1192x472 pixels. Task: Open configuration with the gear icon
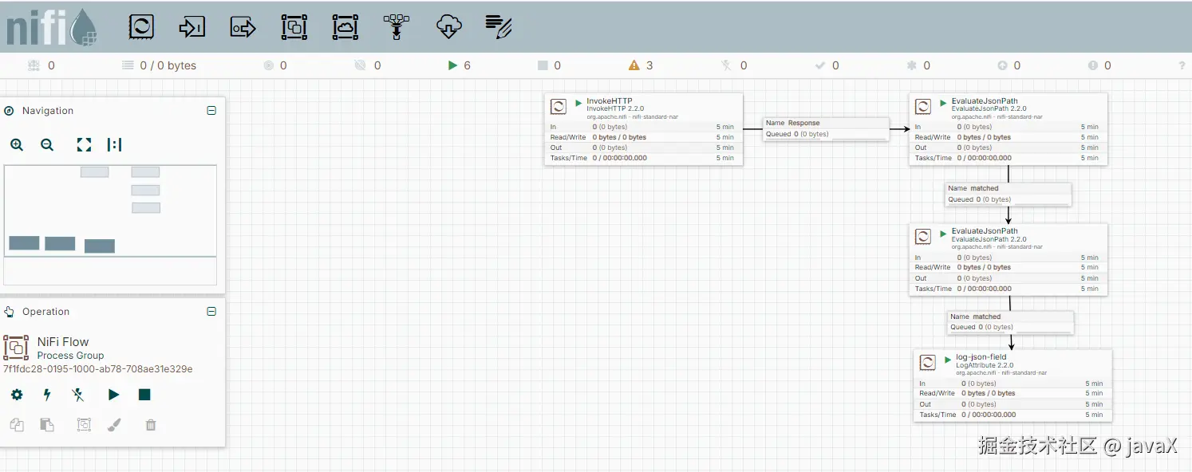(x=17, y=395)
